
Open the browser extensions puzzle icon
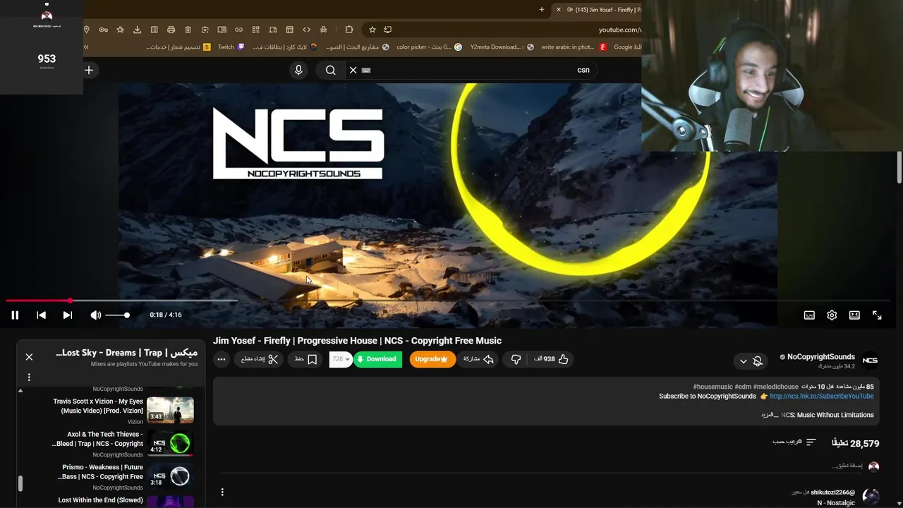pyautogui.click(x=349, y=30)
